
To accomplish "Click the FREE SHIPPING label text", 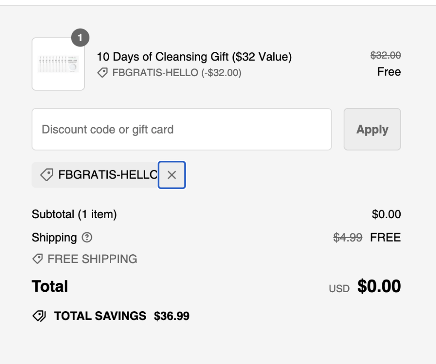I will (x=92, y=259).
